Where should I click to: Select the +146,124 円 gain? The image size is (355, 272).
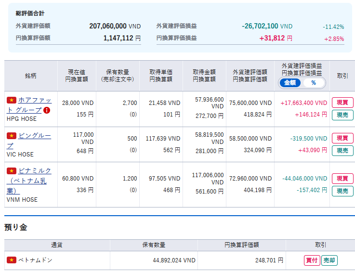[x=311, y=115]
